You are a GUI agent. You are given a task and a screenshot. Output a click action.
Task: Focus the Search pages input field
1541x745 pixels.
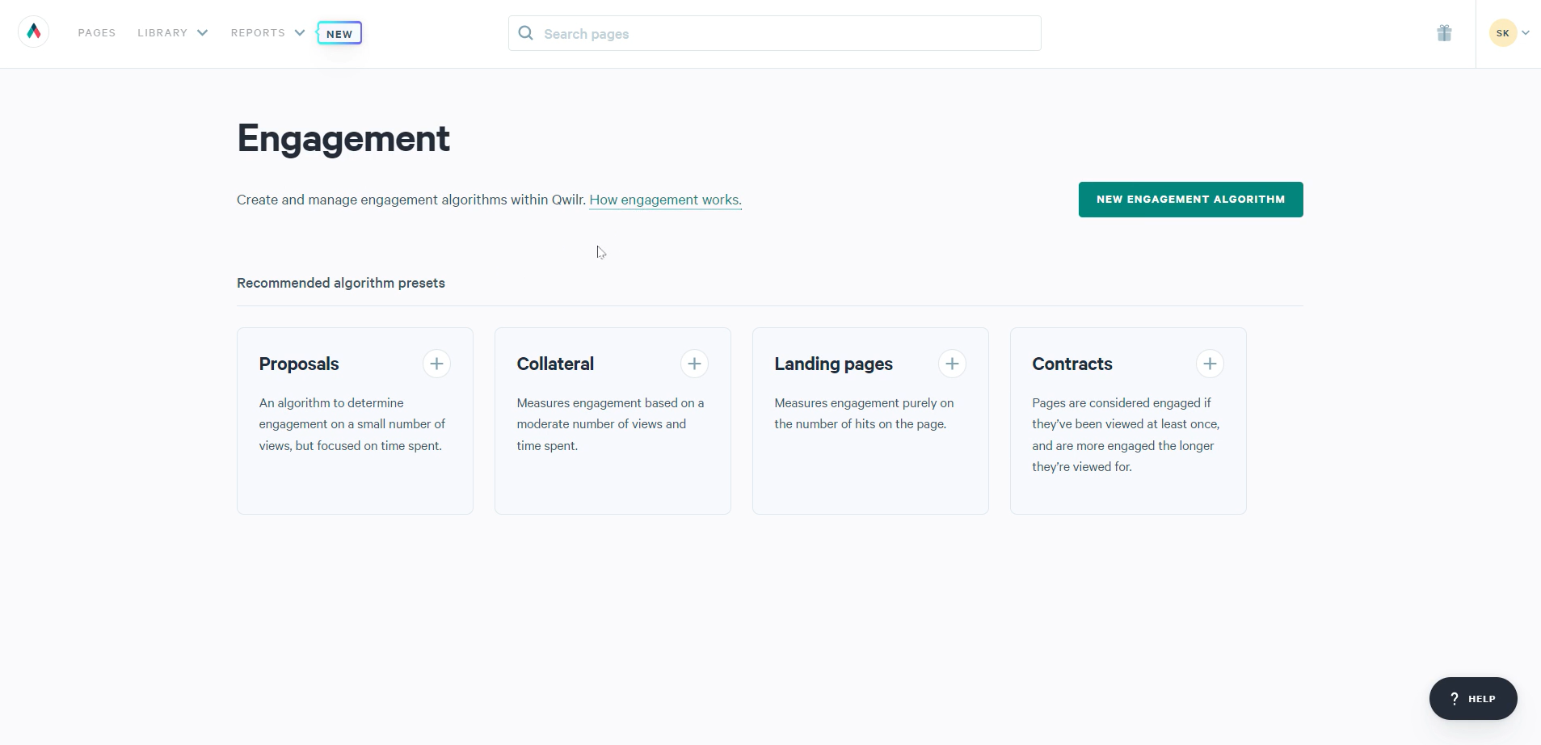click(774, 33)
